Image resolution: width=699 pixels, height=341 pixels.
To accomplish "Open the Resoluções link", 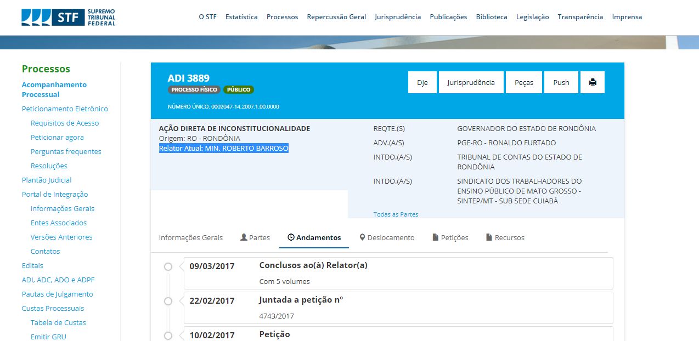I will point(49,166).
